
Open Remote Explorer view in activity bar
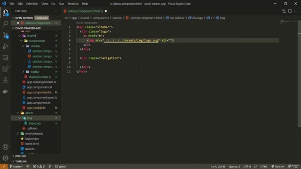pos(5,58)
